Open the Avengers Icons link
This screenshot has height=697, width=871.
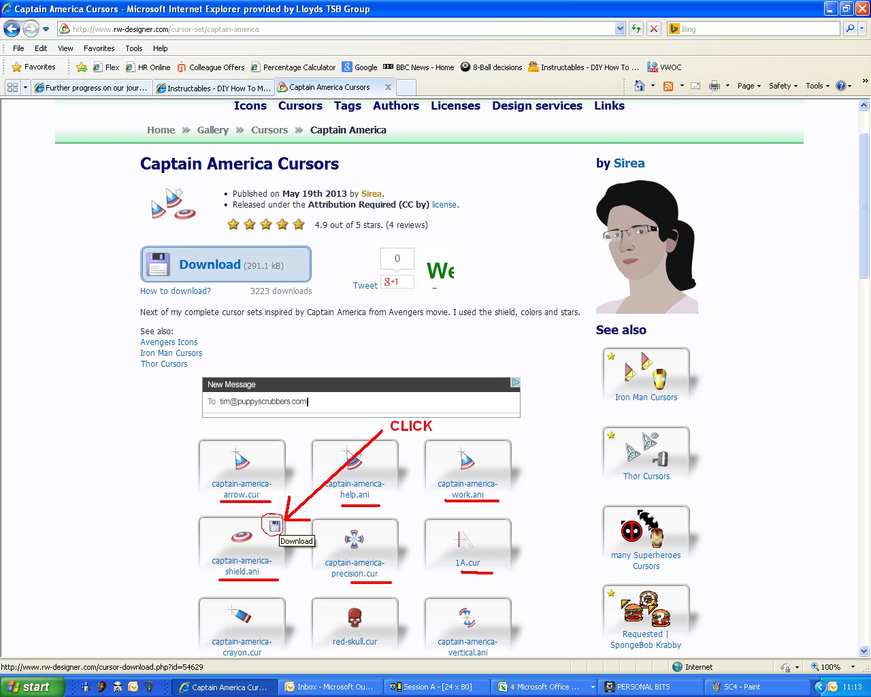[x=169, y=342]
